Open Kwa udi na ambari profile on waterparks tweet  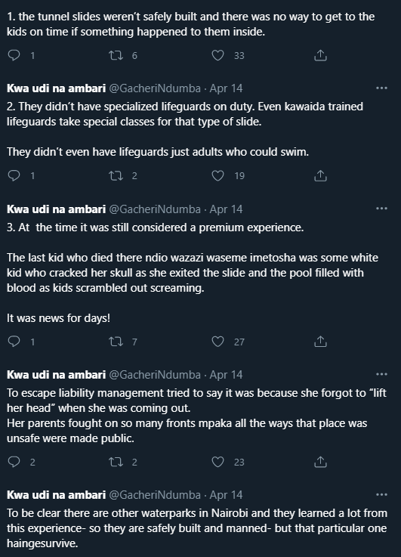[56, 494]
